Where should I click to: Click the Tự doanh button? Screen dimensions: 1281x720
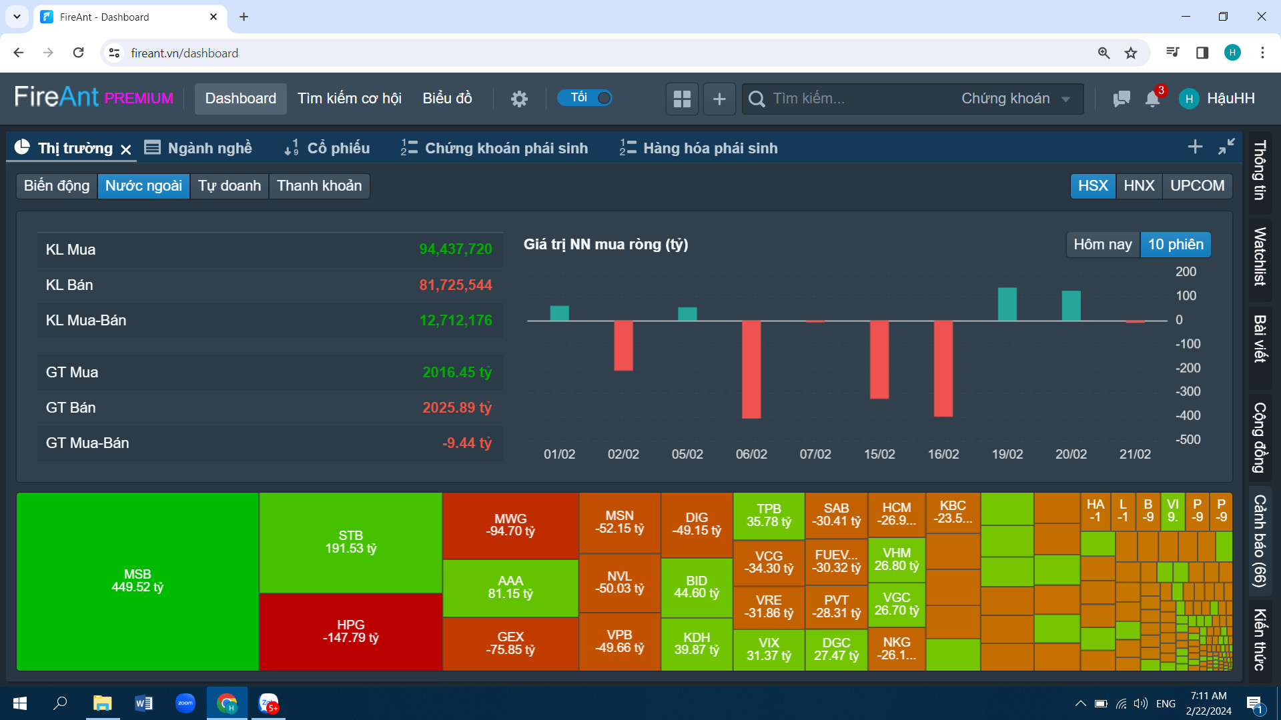229,186
